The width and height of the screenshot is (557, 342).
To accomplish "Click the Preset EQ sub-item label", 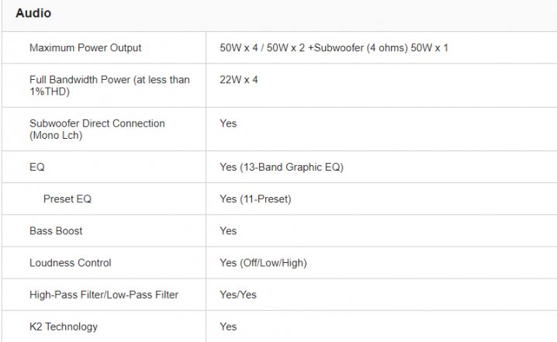I will [67, 199].
